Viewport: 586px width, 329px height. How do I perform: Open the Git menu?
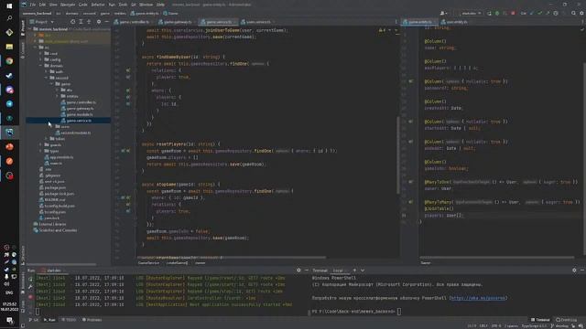coord(134,5)
